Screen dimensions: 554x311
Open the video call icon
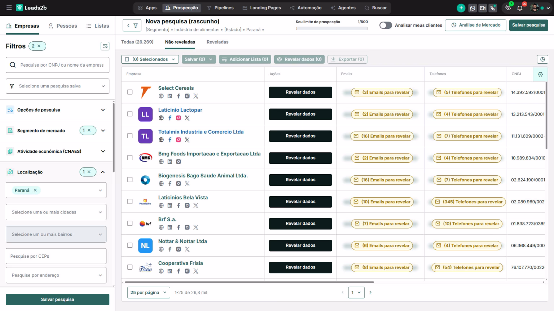coord(483,8)
